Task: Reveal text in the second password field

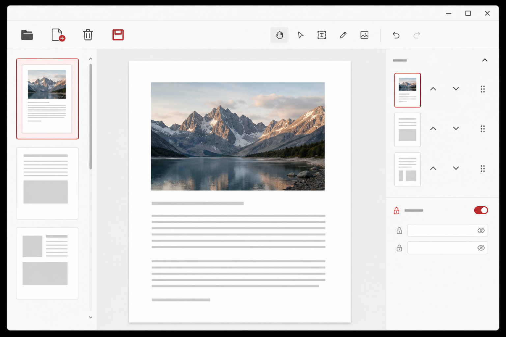Action: click(481, 248)
